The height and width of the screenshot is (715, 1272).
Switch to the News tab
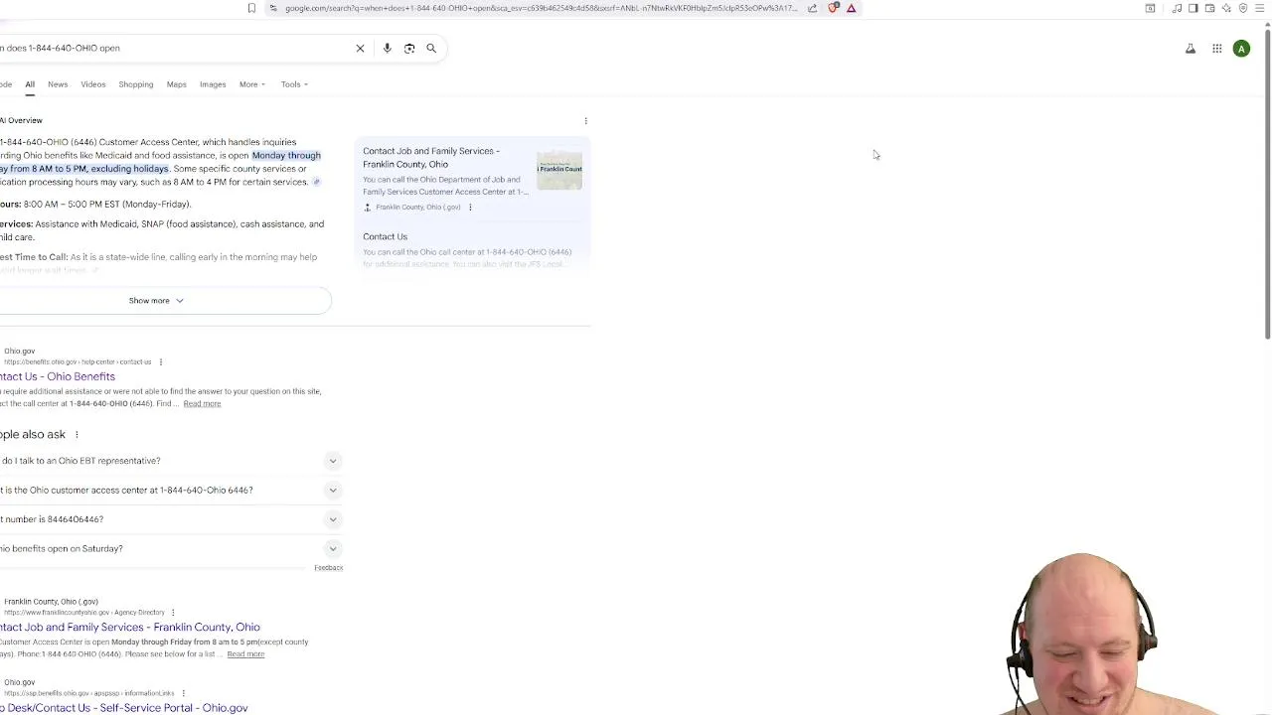(58, 84)
